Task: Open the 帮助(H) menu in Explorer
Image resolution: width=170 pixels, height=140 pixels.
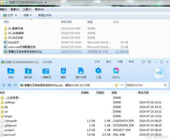Action: [x=39, y=10]
